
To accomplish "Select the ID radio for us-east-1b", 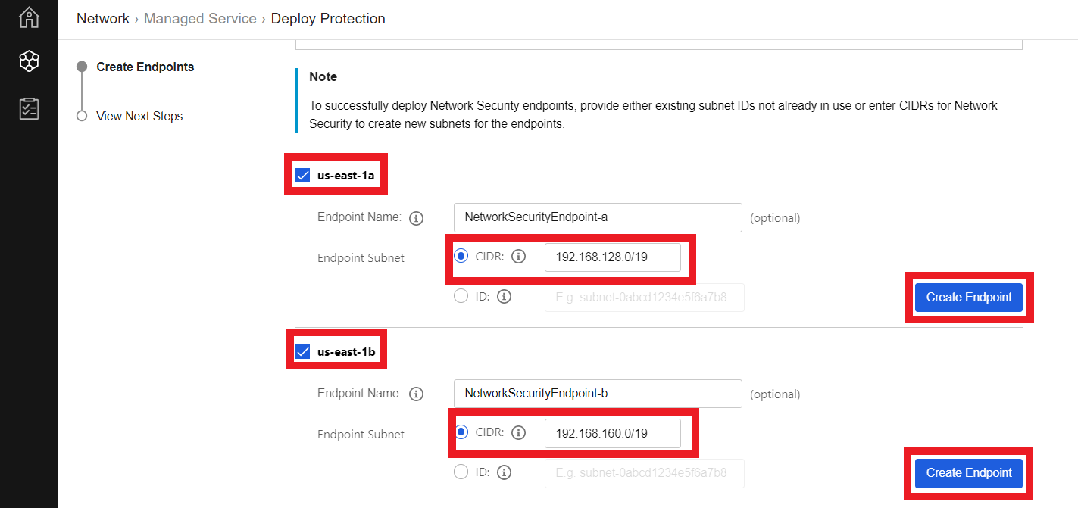I will pos(461,472).
